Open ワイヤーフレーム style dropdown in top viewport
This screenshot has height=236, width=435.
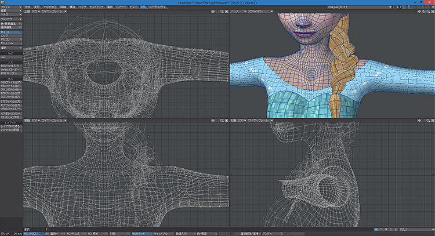[x=54, y=12]
